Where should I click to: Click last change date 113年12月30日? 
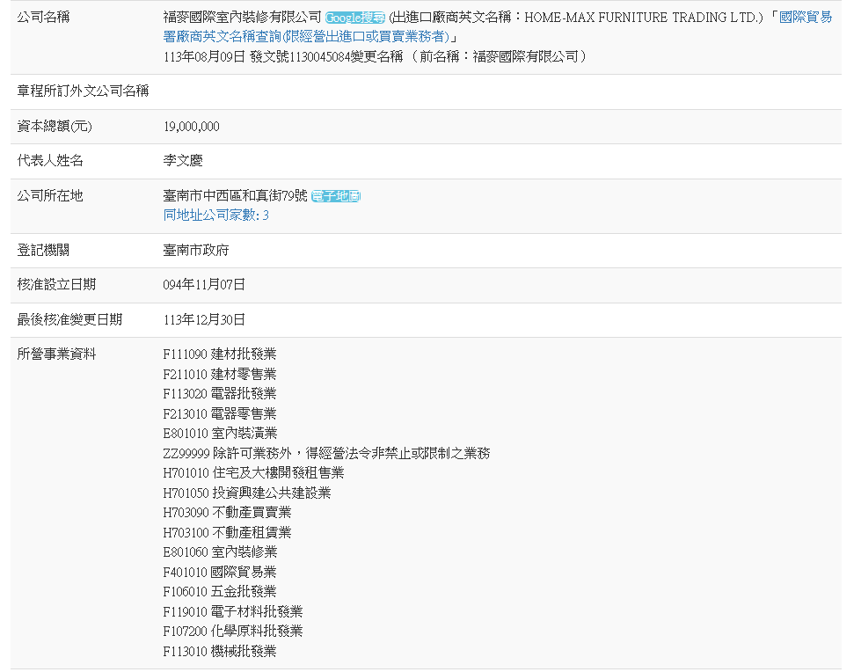[x=204, y=319]
